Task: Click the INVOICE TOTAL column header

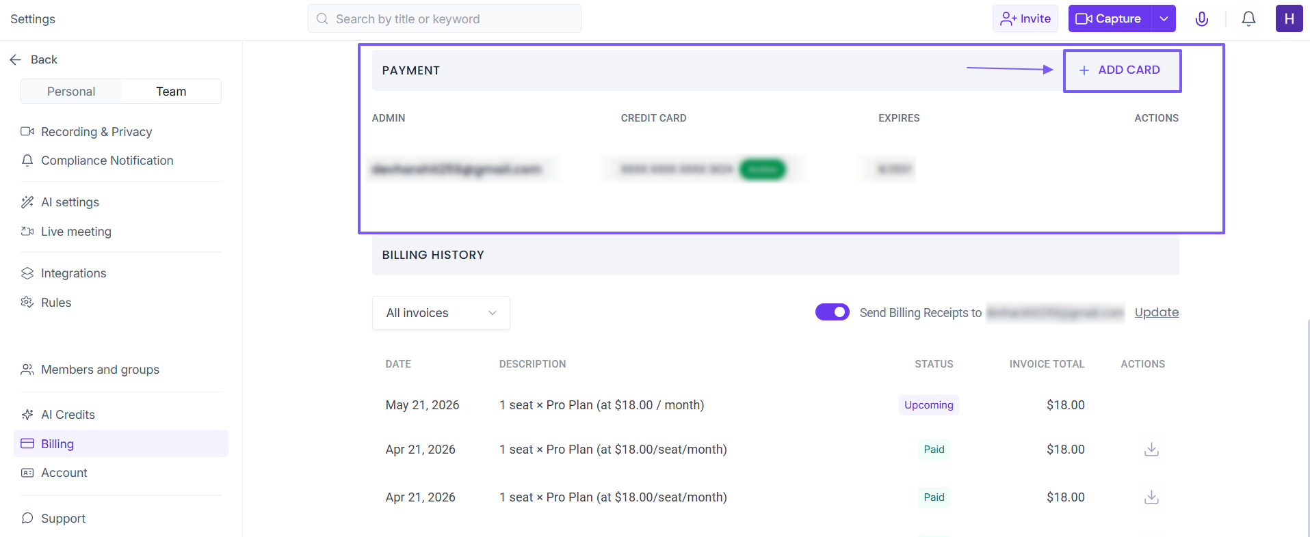Action: (1047, 364)
